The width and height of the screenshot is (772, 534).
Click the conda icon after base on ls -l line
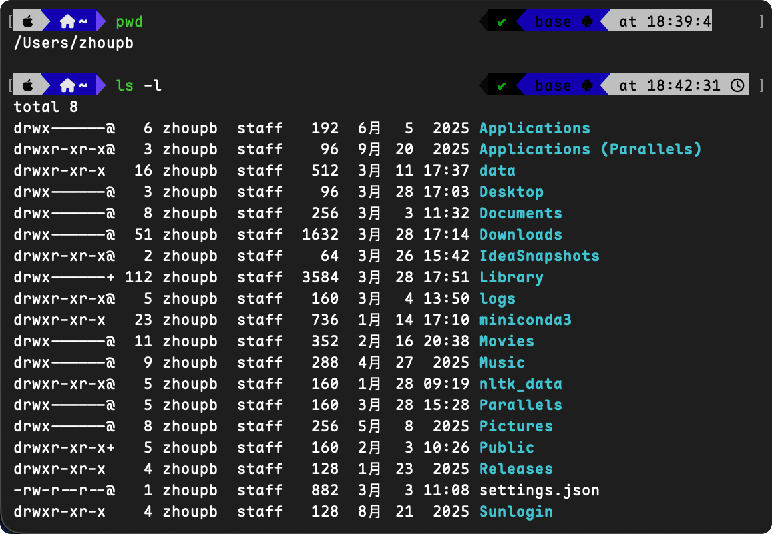[587, 85]
